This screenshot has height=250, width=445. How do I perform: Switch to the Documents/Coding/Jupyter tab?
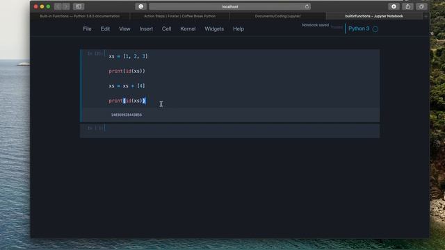pyautogui.click(x=277, y=17)
